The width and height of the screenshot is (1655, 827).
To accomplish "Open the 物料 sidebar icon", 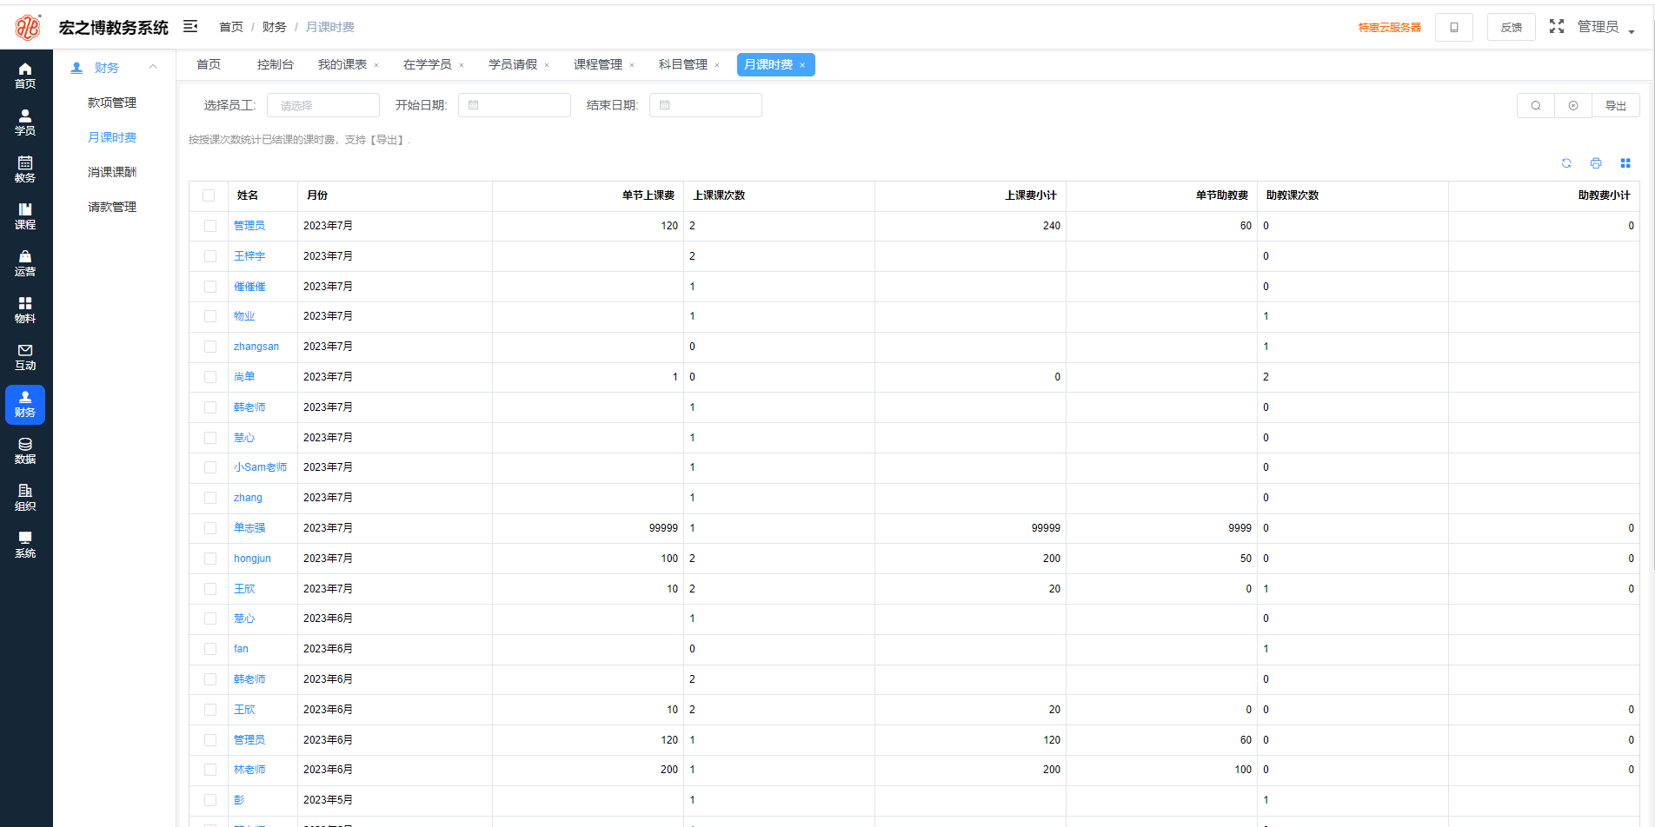I will point(25,311).
